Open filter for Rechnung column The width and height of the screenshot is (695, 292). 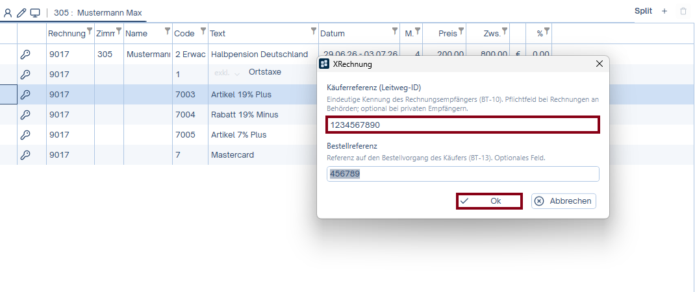click(x=90, y=30)
